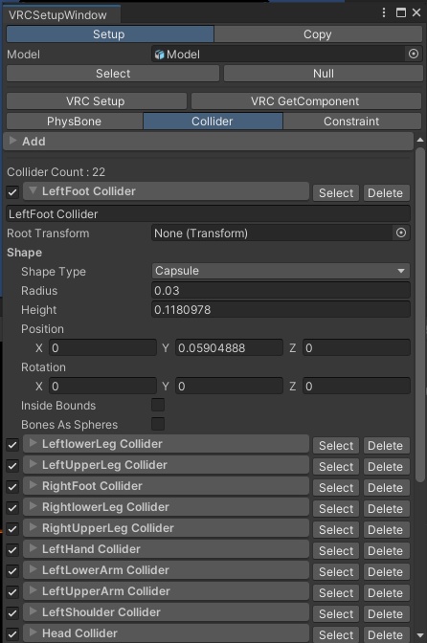Toggle the Head Collider checkbox
Screen dimensions: 427x643
12,634
